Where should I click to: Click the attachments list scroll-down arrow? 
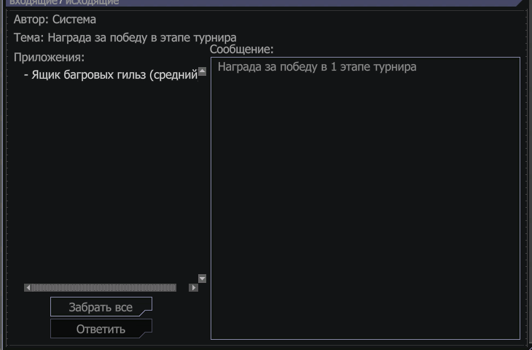click(x=203, y=279)
